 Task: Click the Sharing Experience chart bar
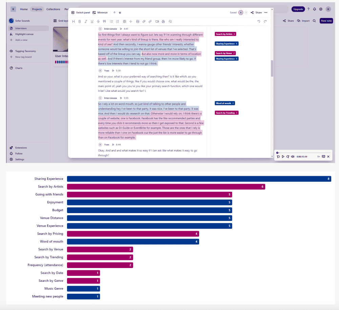coord(199,179)
